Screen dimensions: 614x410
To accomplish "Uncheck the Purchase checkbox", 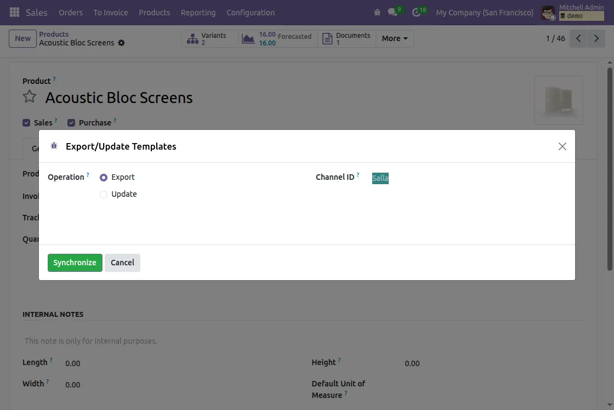I will (71, 122).
